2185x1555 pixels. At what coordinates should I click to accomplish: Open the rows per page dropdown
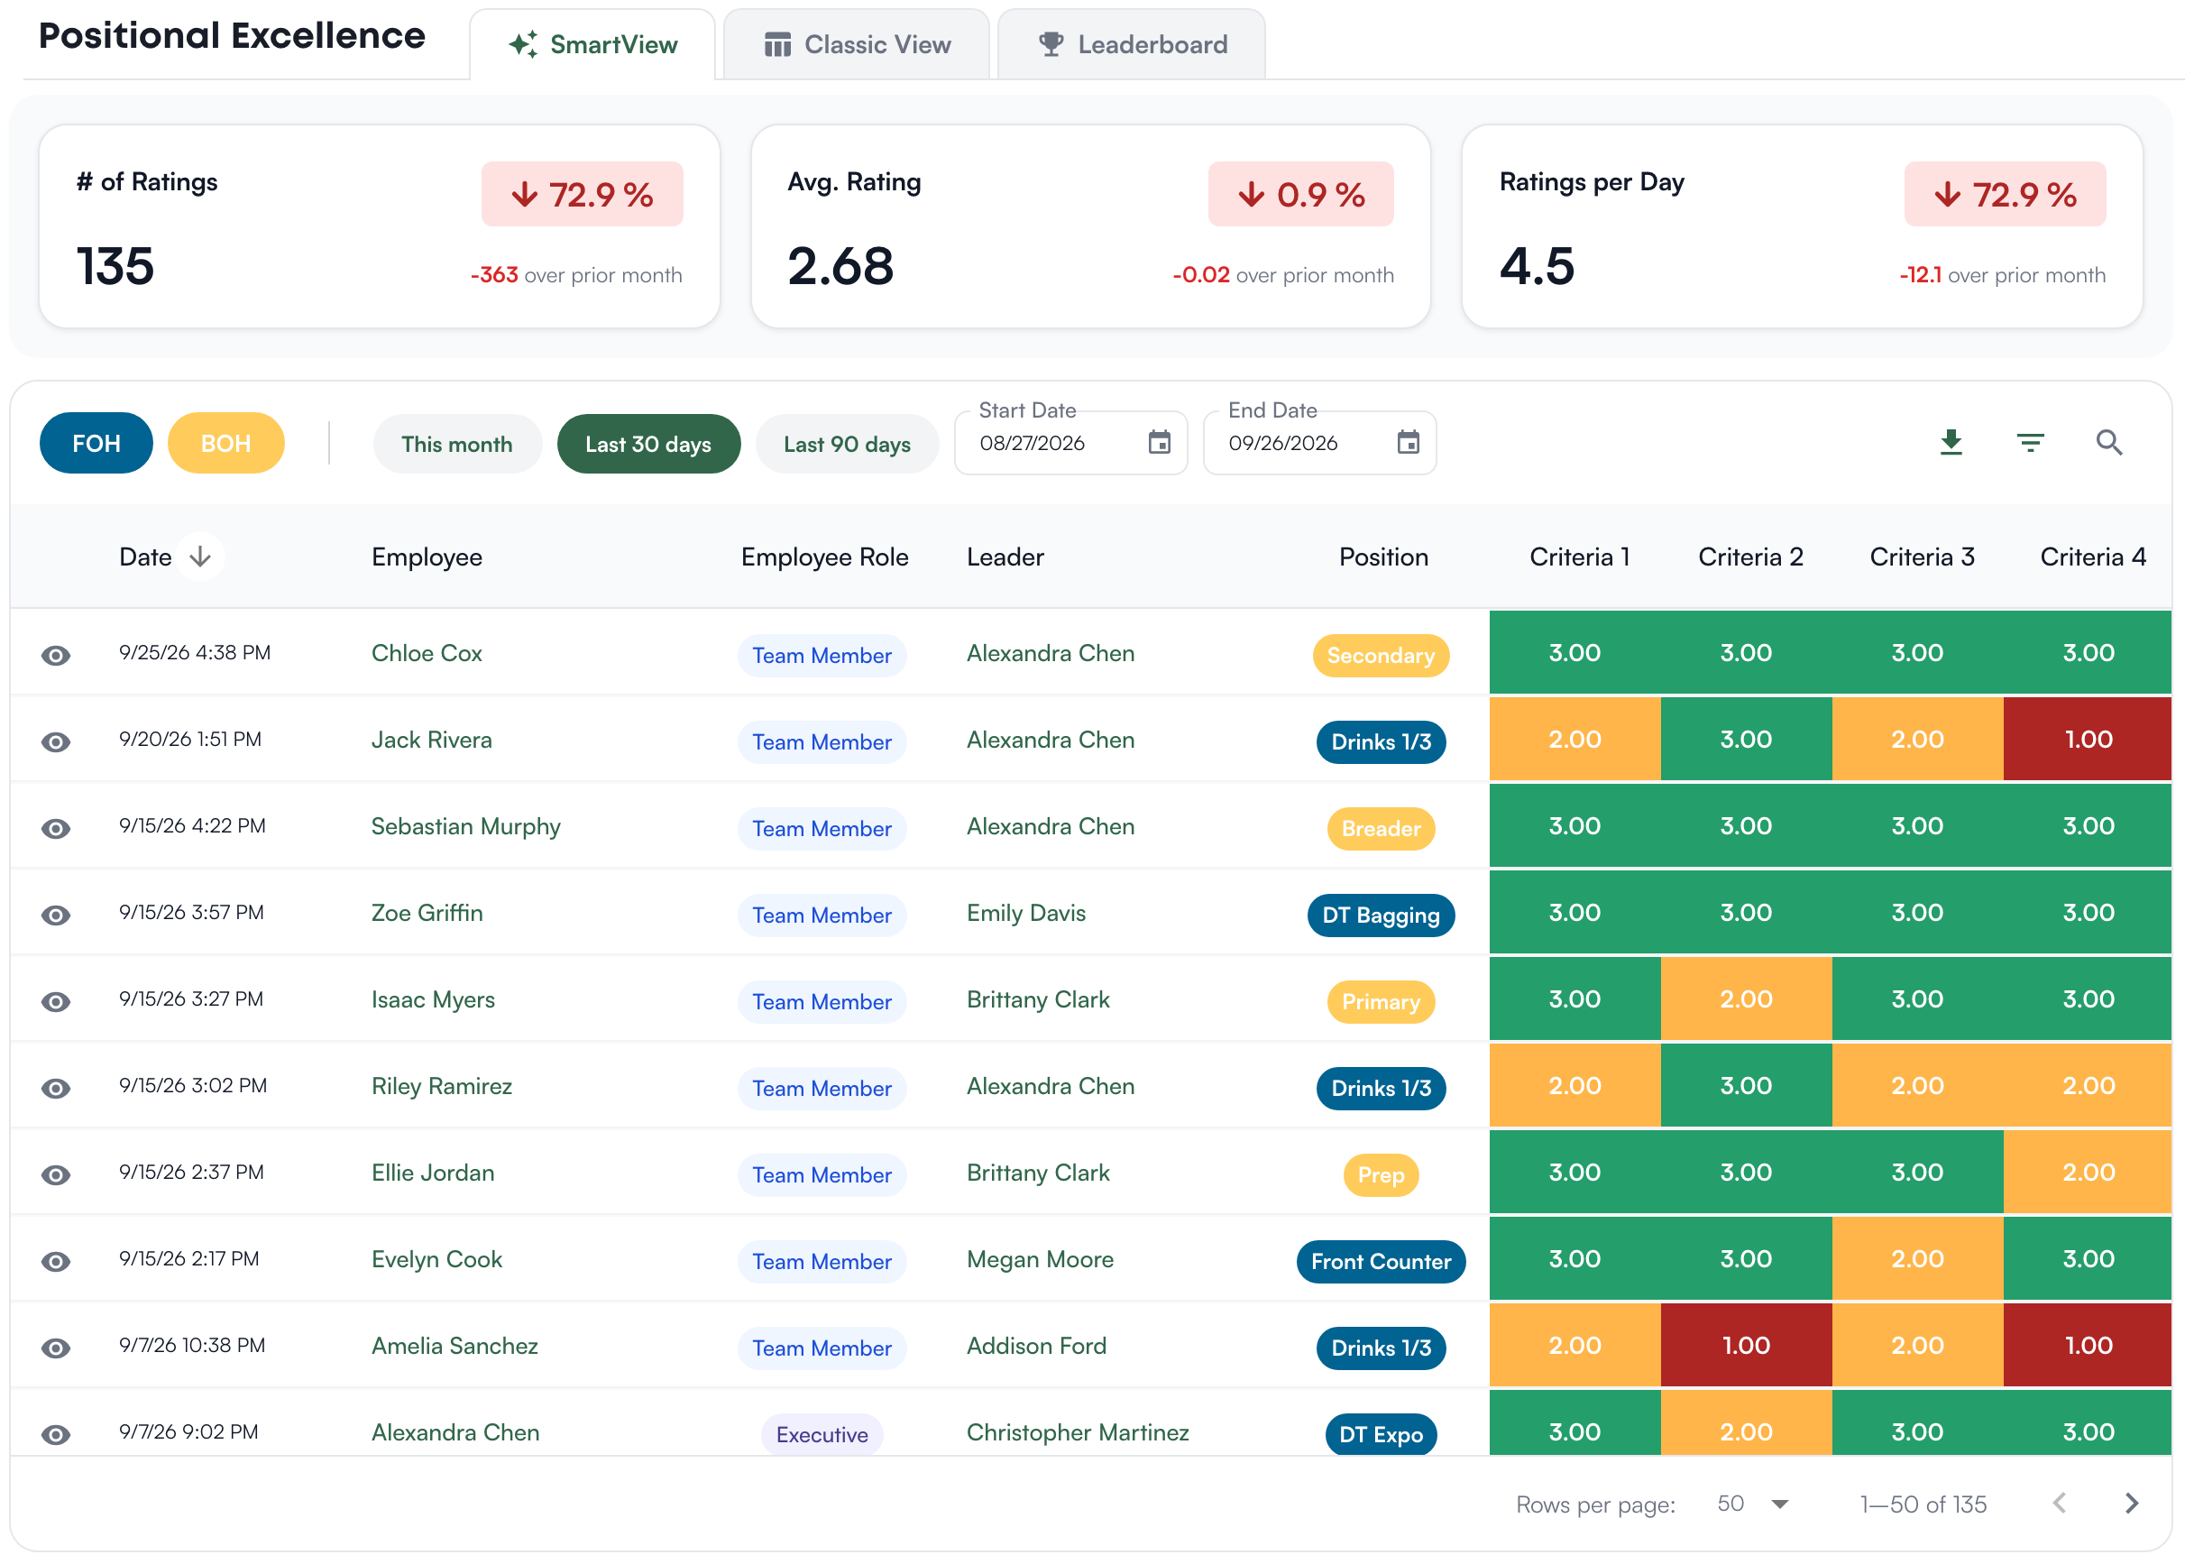1753,1504
